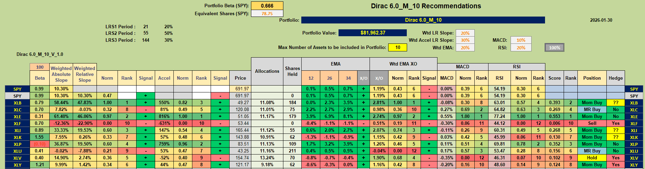Click the Position column header
This screenshot has width=645, height=169.
[x=592, y=78]
